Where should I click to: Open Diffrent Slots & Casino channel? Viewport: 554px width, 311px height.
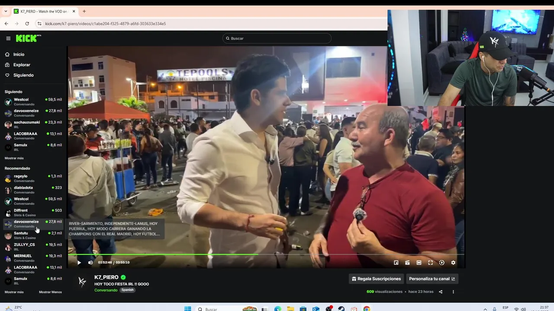click(x=33, y=213)
